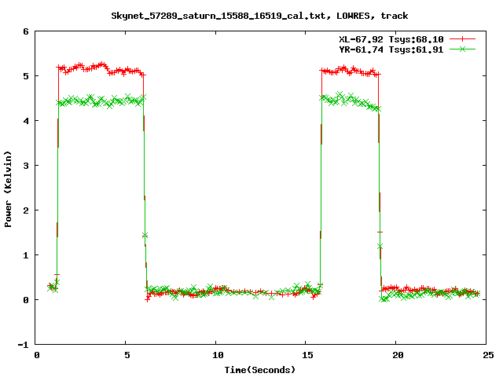Click the Power (Kelvin) y-axis label
Image resolution: width=503 pixels, height=377 pixels.
click(x=8, y=189)
